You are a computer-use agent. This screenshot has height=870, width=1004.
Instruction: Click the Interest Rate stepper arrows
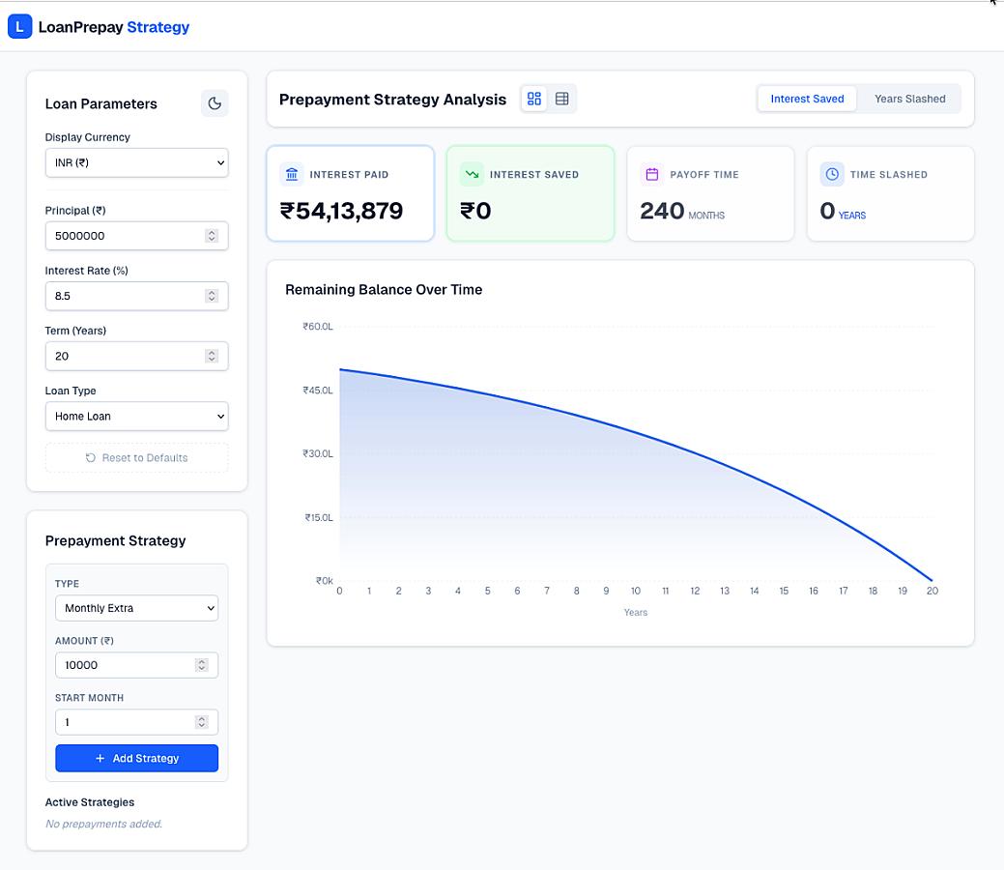tap(212, 296)
